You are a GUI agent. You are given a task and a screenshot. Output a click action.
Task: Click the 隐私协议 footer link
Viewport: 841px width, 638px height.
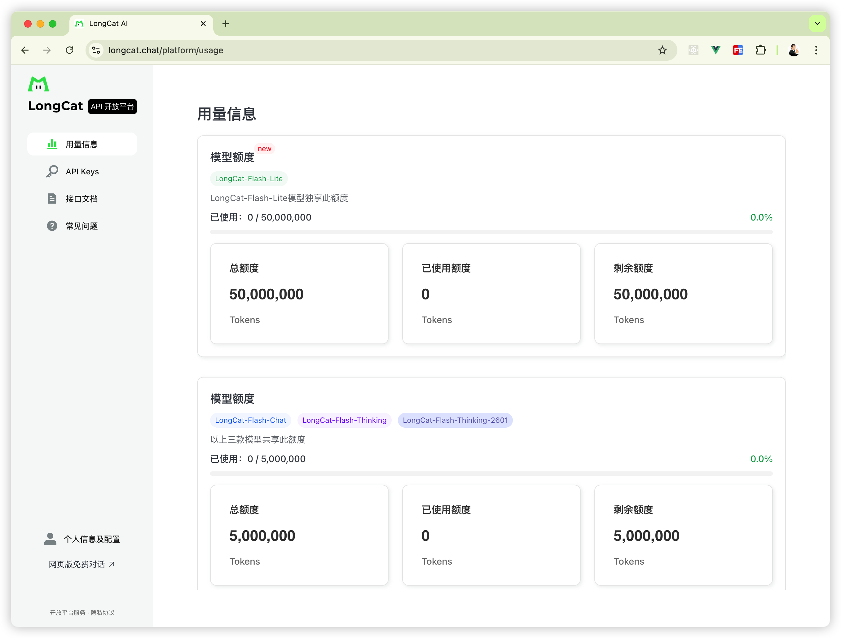coord(103,613)
